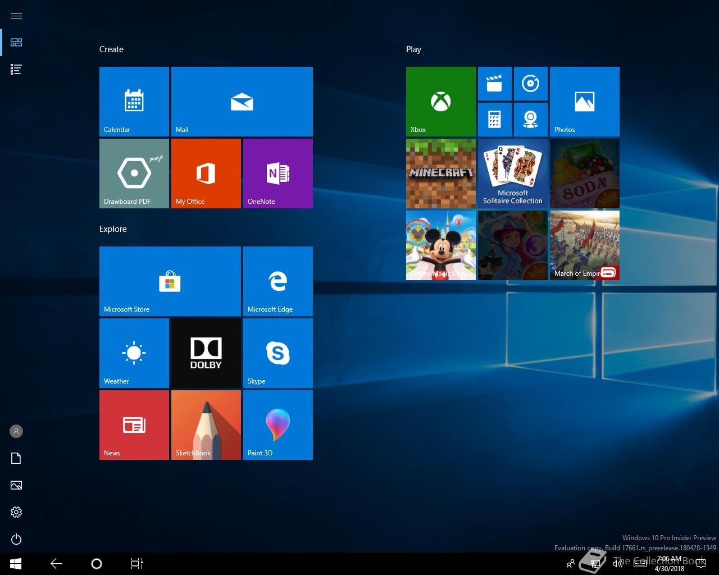719x575 pixels.
Task: Click the Windows Start button
Action: (16, 564)
